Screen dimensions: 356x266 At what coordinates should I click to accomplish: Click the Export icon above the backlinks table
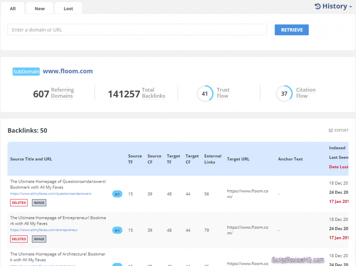[331, 130]
